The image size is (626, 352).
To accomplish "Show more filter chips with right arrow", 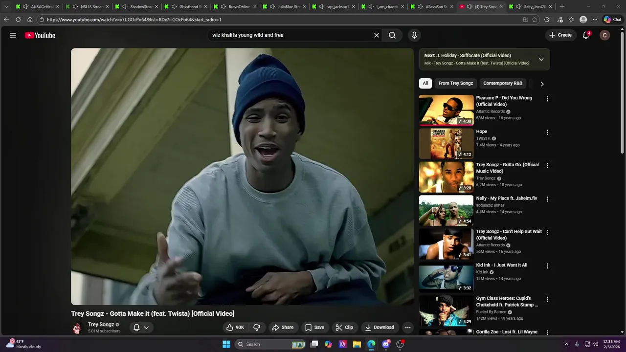I will tap(542, 84).
